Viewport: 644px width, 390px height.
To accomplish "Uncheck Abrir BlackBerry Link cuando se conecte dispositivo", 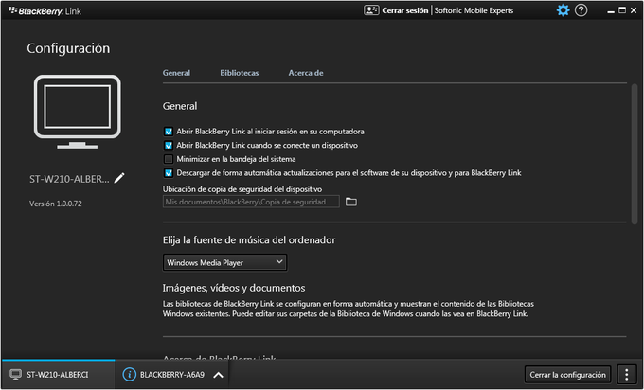I will click(x=169, y=146).
